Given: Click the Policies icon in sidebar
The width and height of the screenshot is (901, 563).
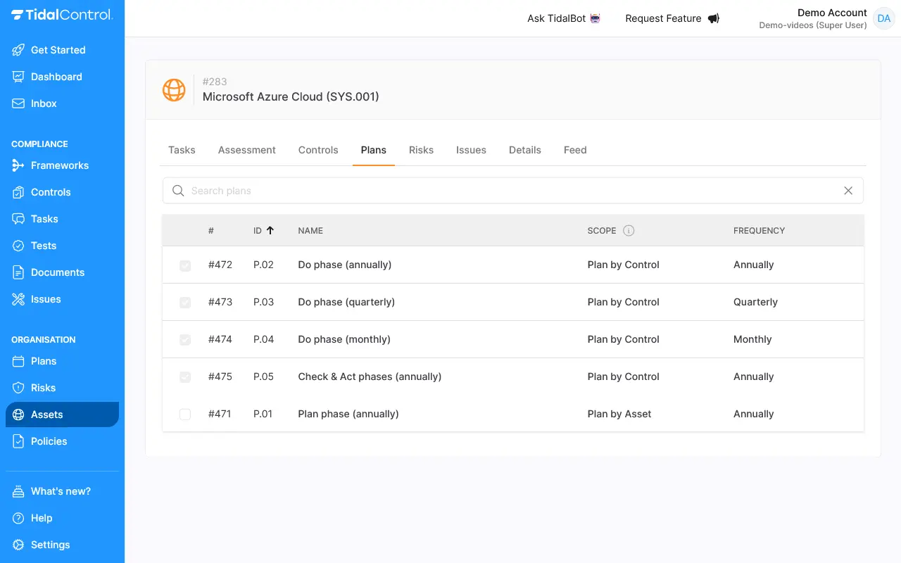Looking at the screenshot, I should point(18,441).
